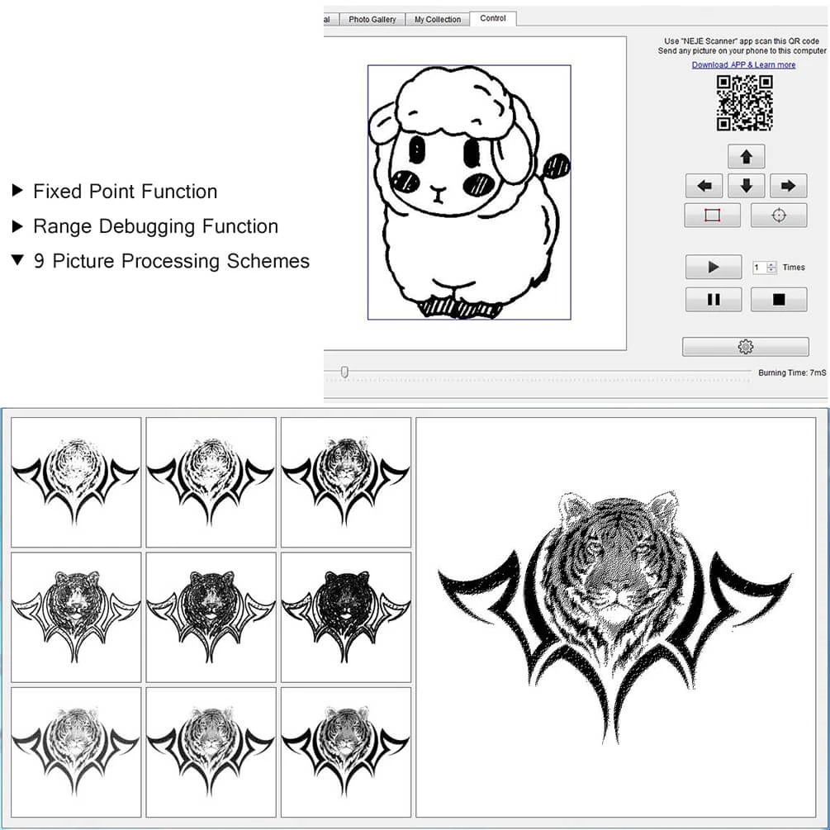Select the first tiger thumbnail in top row

point(76,482)
